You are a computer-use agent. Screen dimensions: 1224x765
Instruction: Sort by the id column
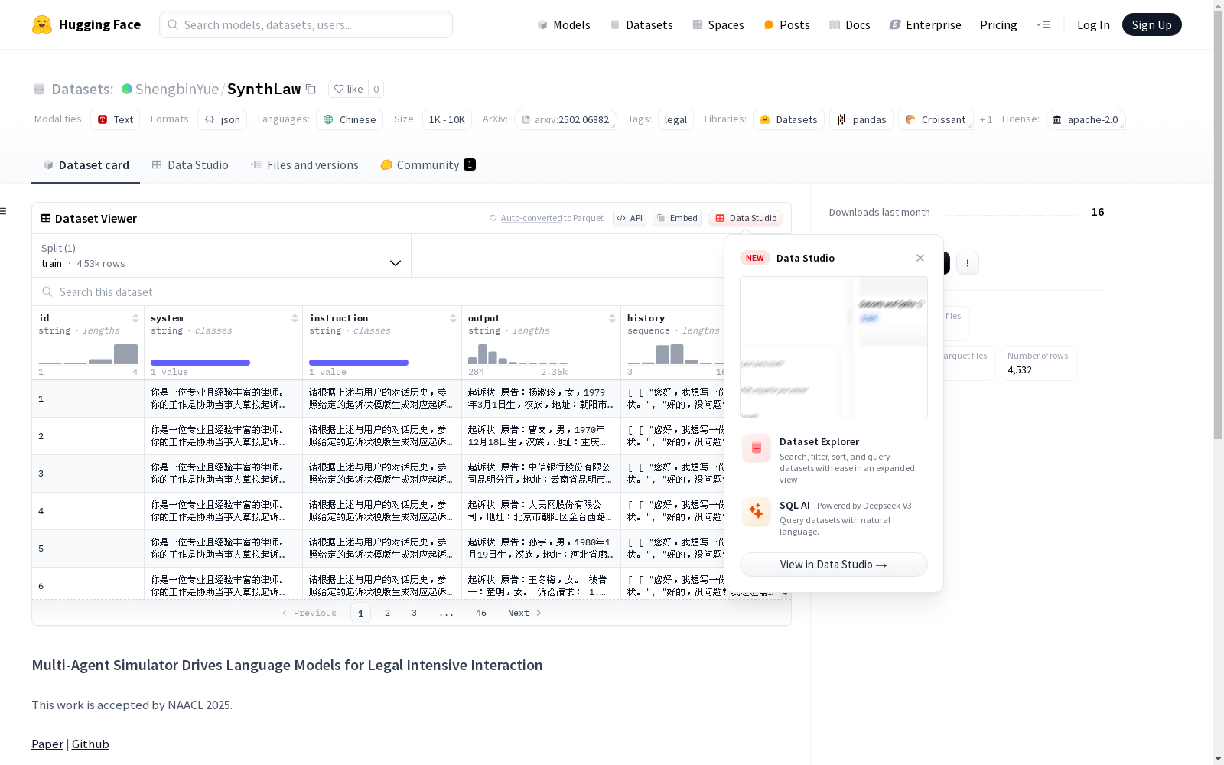click(x=135, y=318)
